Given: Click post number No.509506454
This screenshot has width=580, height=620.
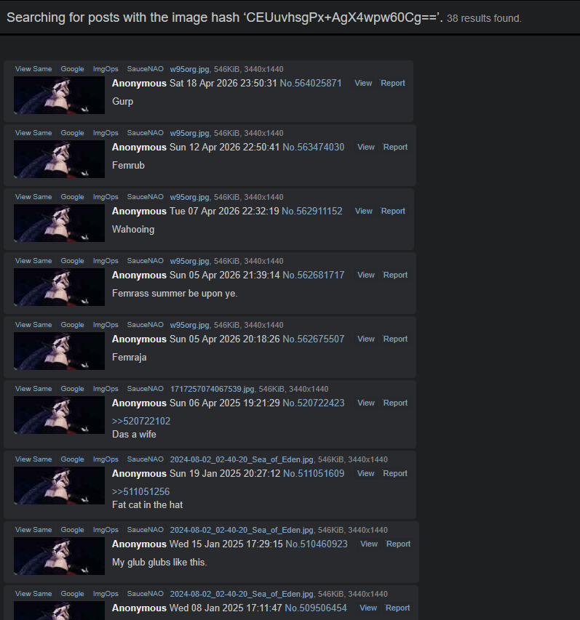Looking at the screenshot, I should 316,608.
